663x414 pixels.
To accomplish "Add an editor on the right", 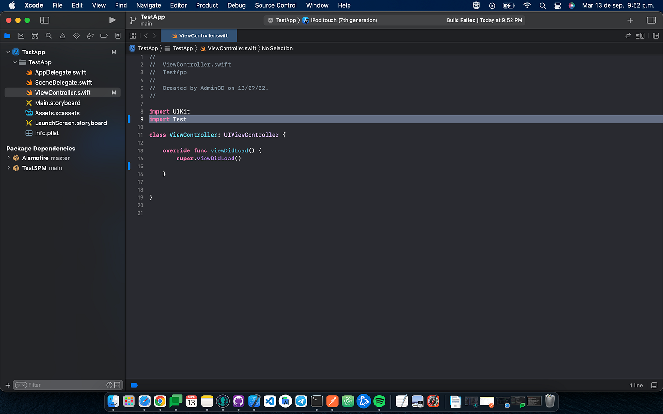I will click(x=655, y=35).
